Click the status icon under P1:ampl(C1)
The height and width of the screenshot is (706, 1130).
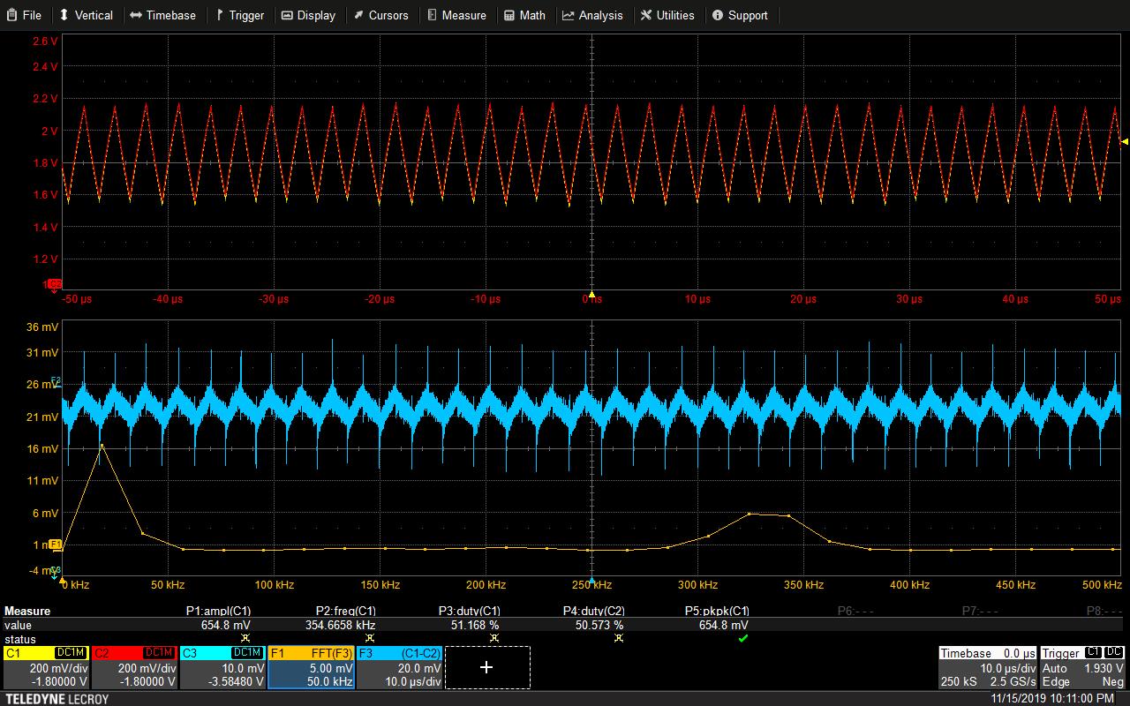(x=245, y=638)
